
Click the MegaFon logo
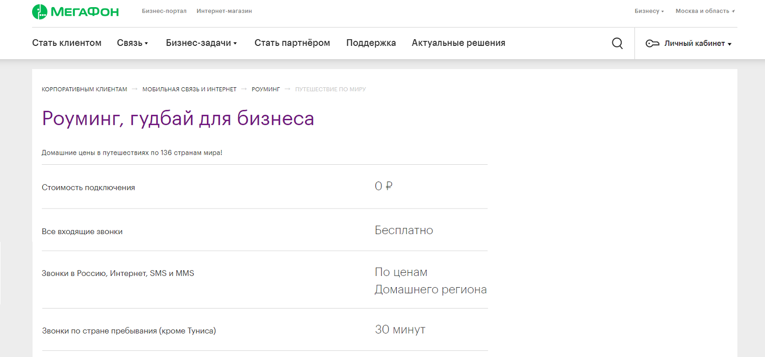click(75, 11)
